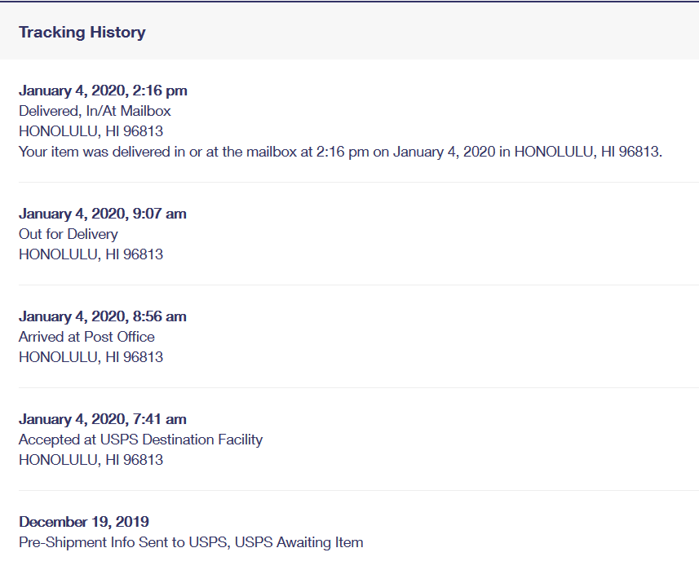Select Accepted at USPS Destination Facility status

[140, 440]
